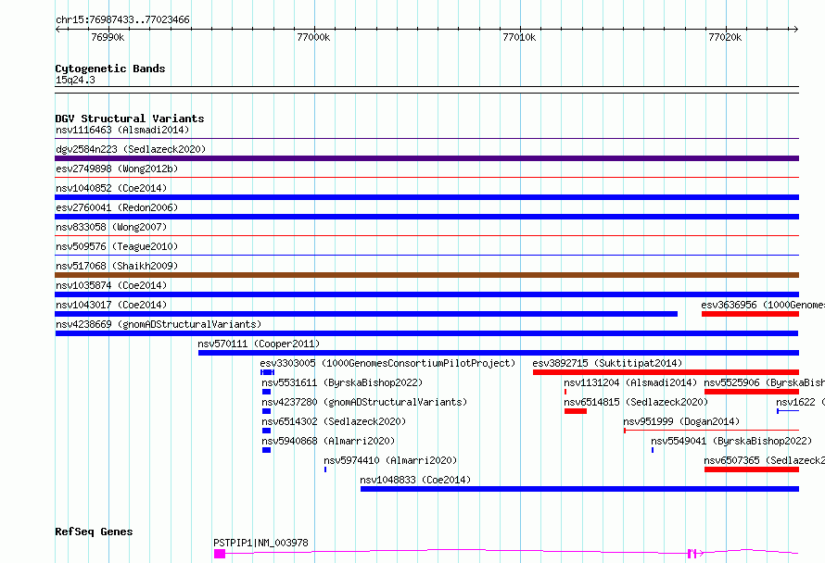The image size is (825, 563).
Task: Click the nsv517068 (Shaikh2009) label
Action: pyautogui.click(x=117, y=266)
